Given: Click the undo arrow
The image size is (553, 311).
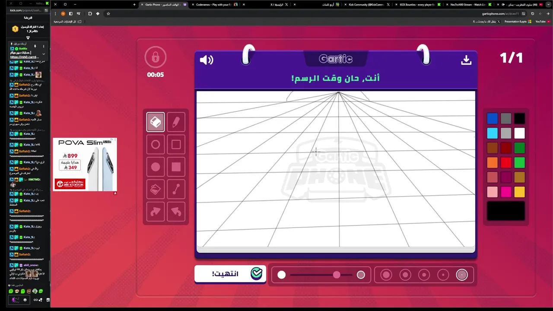Looking at the screenshot, I should click(x=176, y=212).
